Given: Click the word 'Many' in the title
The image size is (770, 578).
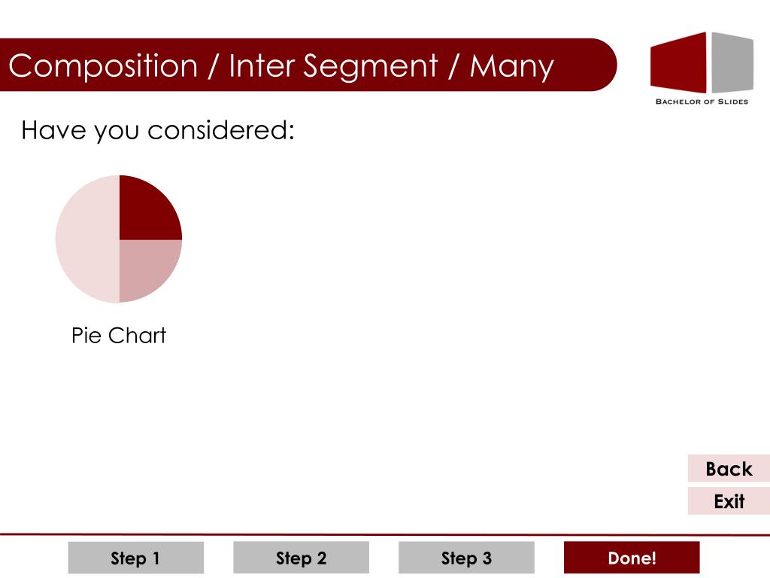Looking at the screenshot, I should [511, 66].
